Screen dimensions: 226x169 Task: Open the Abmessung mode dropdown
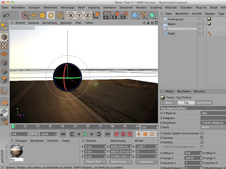(x=121, y=162)
